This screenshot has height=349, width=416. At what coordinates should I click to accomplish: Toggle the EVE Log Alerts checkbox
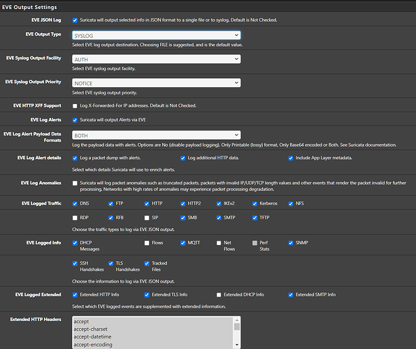(x=75, y=120)
